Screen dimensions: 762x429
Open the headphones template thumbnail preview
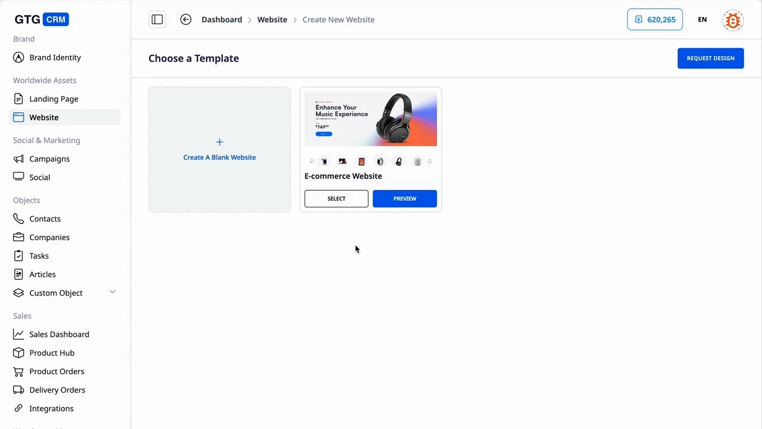(x=370, y=119)
